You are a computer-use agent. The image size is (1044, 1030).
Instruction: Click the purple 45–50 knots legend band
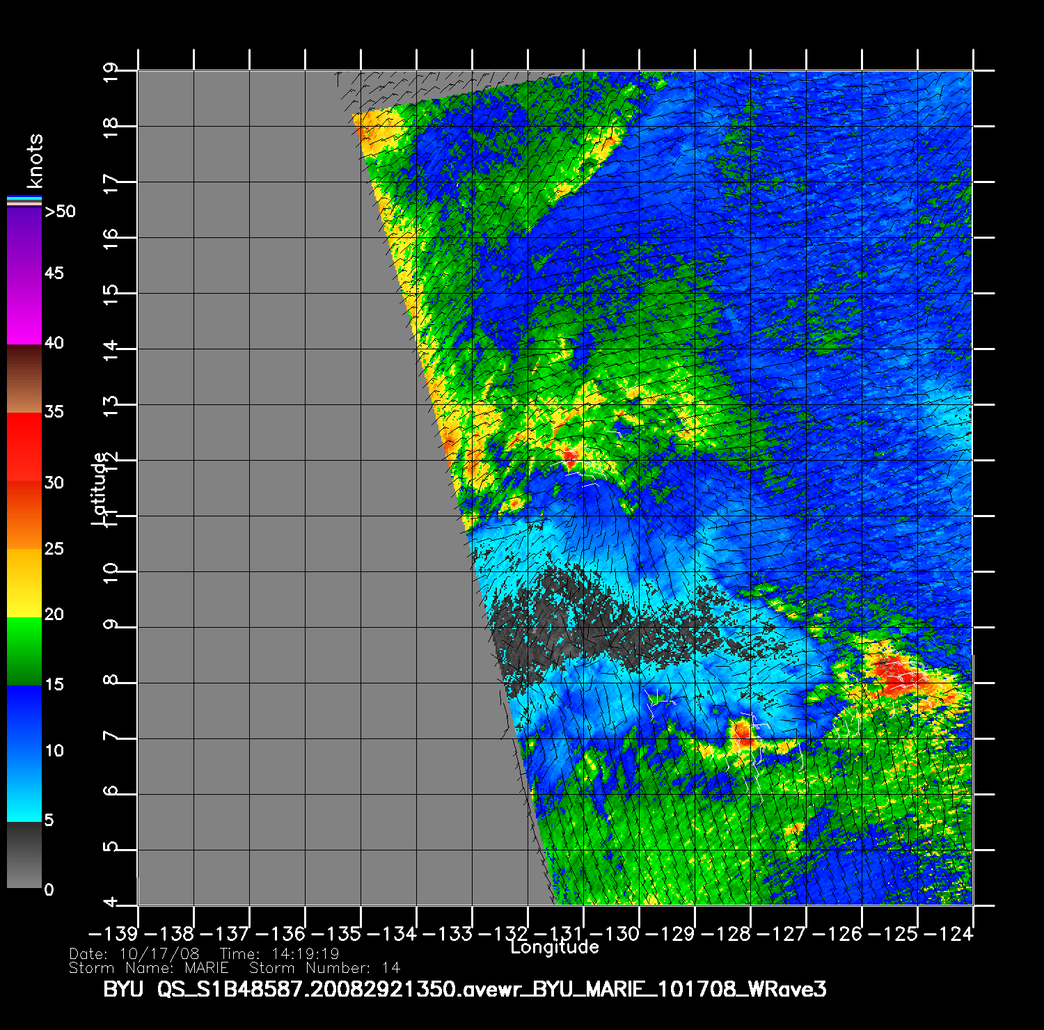(x=24, y=240)
